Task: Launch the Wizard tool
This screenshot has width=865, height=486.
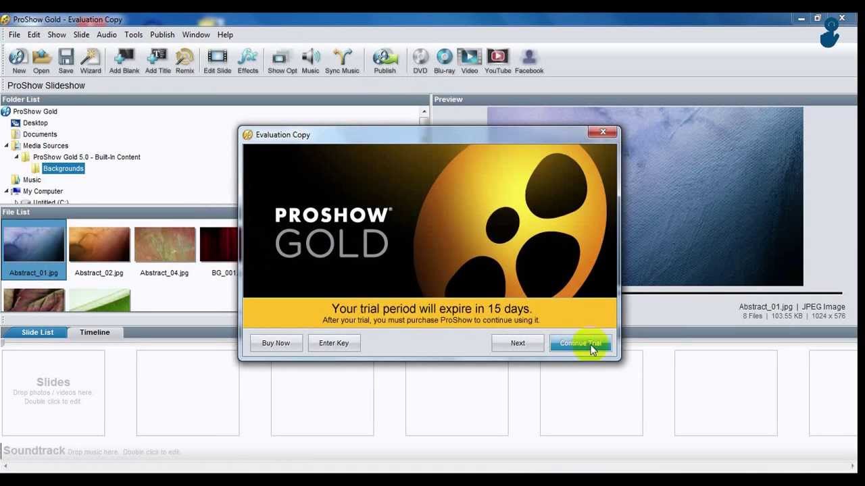Action: [91, 61]
